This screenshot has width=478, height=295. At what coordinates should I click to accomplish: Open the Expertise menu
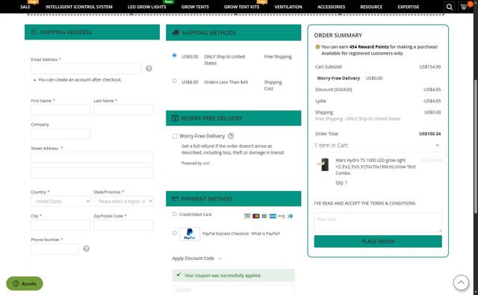pyautogui.click(x=409, y=7)
